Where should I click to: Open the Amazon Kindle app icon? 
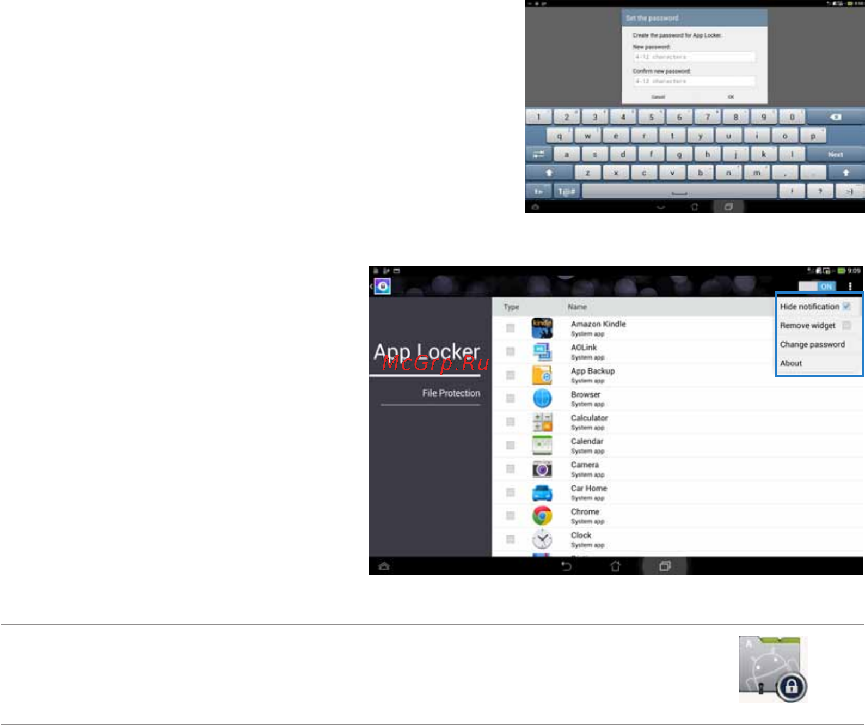(542, 328)
